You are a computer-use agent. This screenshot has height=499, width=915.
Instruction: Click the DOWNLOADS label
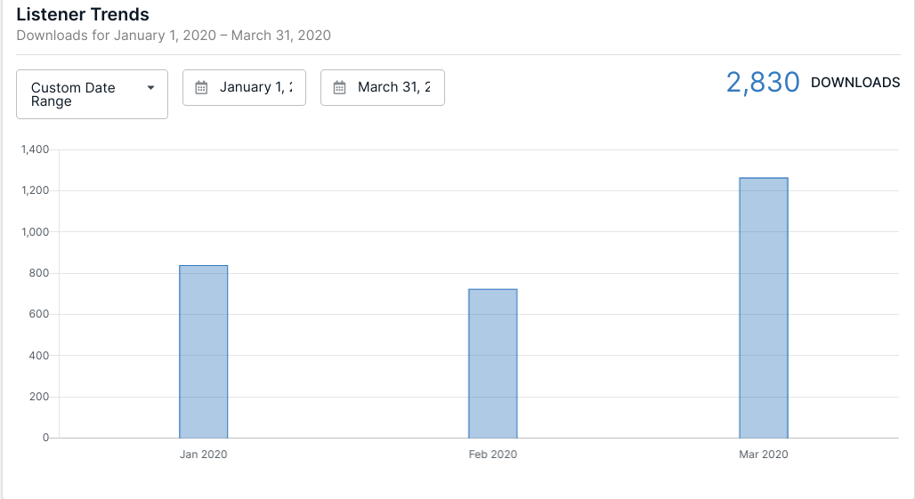(x=855, y=83)
